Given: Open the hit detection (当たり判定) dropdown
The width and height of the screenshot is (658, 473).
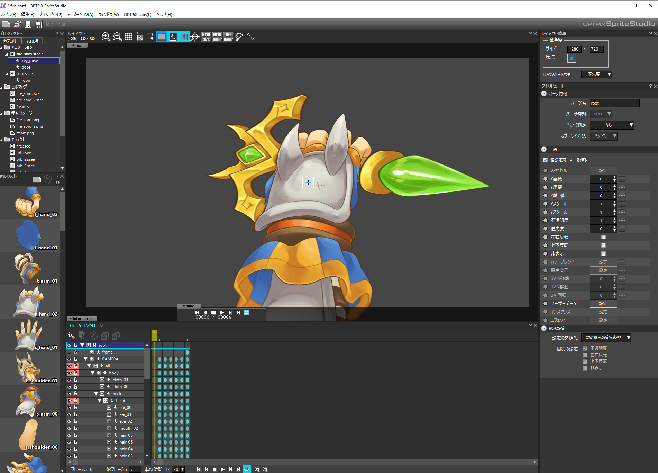Looking at the screenshot, I should pos(612,125).
